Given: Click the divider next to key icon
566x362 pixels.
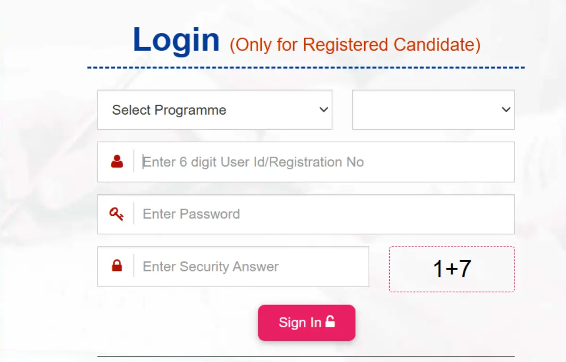Looking at the screenshot, I should (134, 214).
